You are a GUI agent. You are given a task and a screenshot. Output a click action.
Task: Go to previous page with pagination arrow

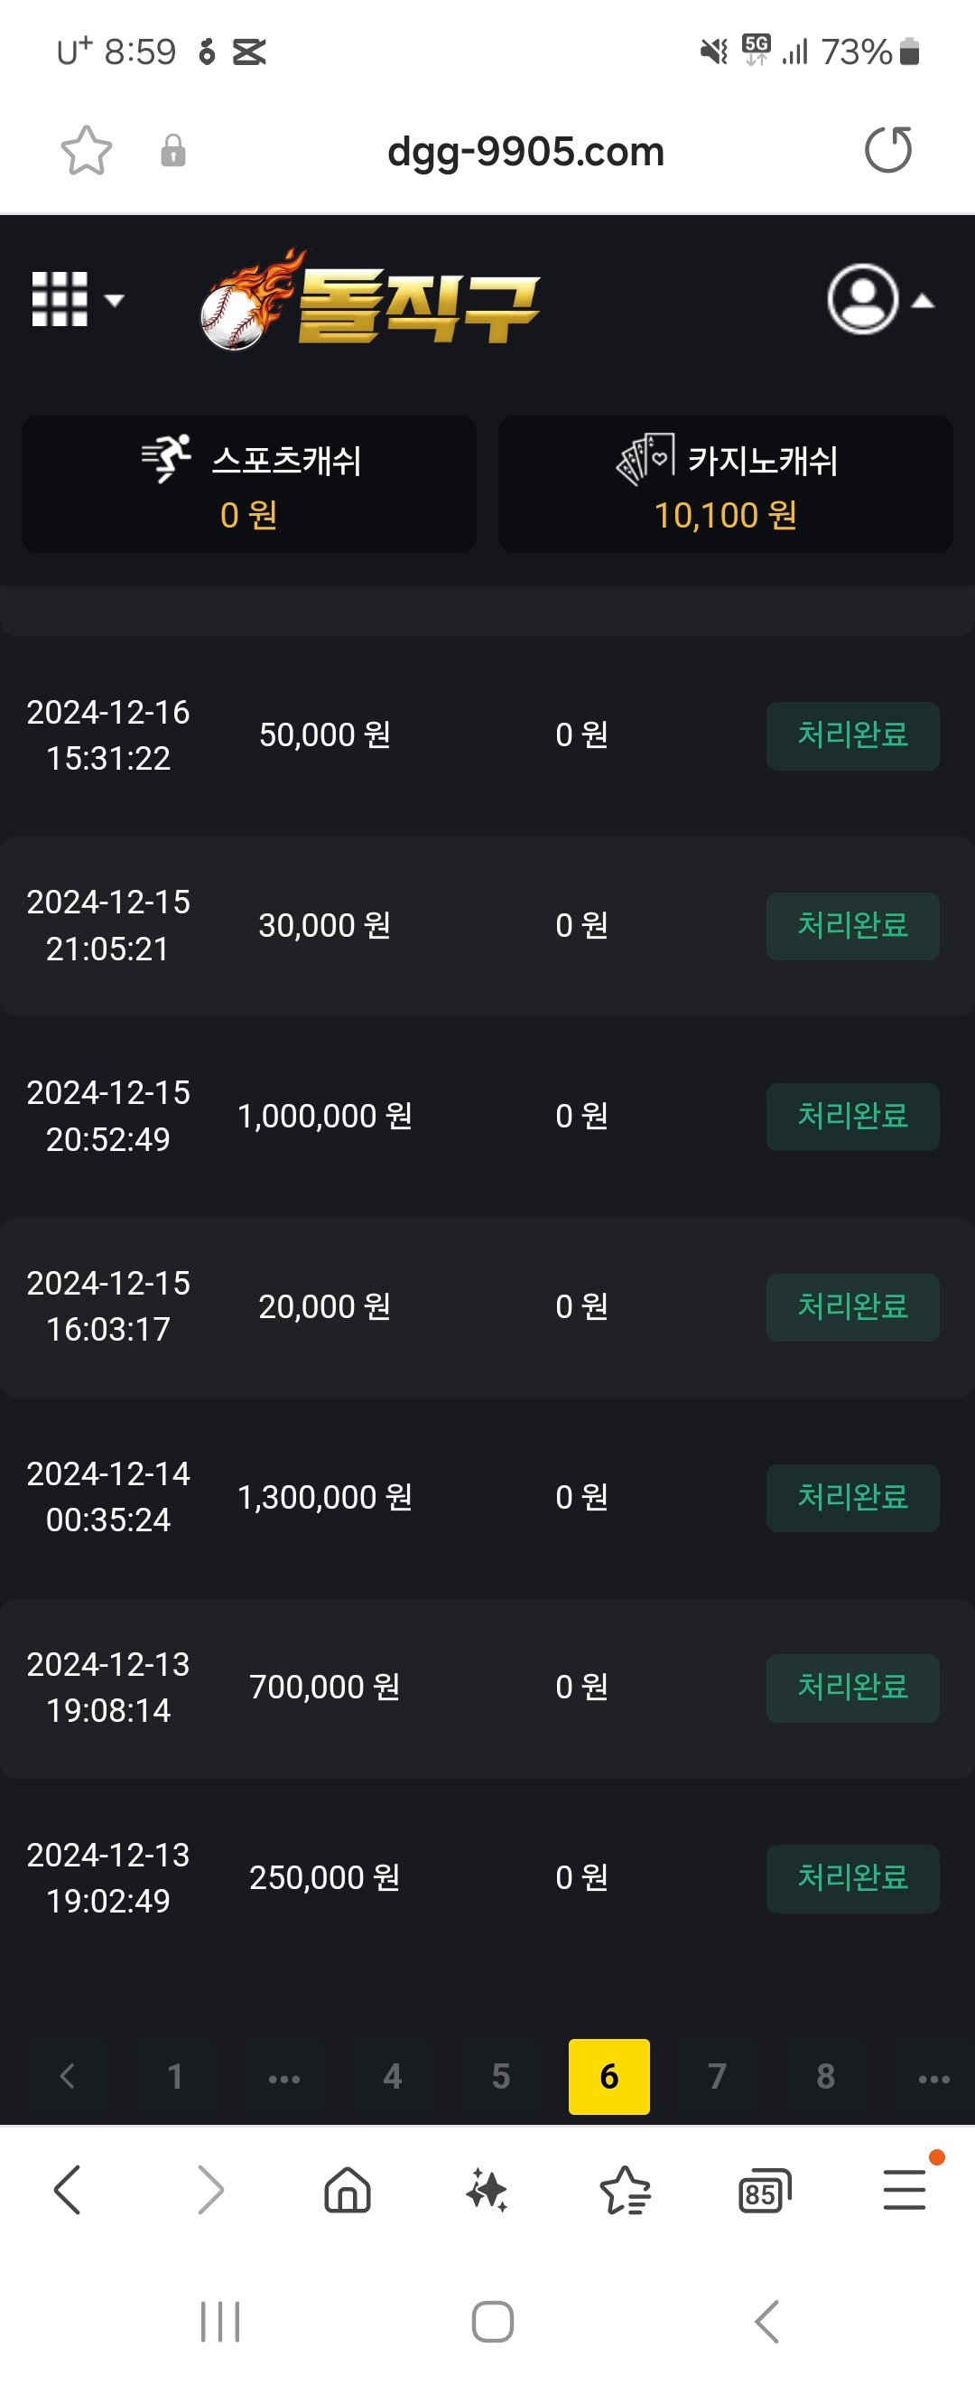click(67, 2077)
